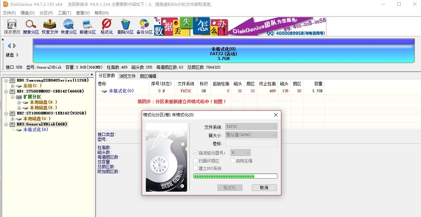421x217 pixels.
Task: Toggle the 建立DOS系统 checkbox
Action: pyautogui.click(x=196, y=168)
